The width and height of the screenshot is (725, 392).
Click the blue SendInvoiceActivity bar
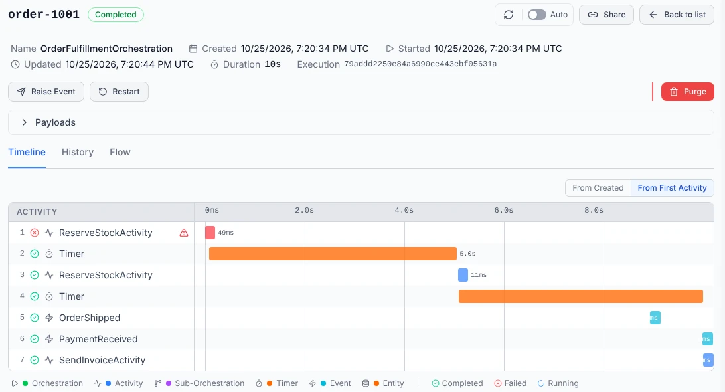(708, 360)
